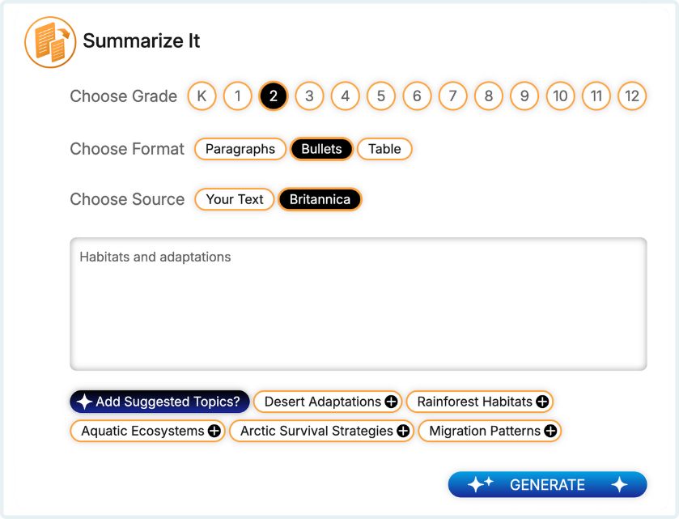Image resolution: width=679 pixels, height=519 pixels.
Task: Switch format to Paragraphs
Action: pos(240,149)
